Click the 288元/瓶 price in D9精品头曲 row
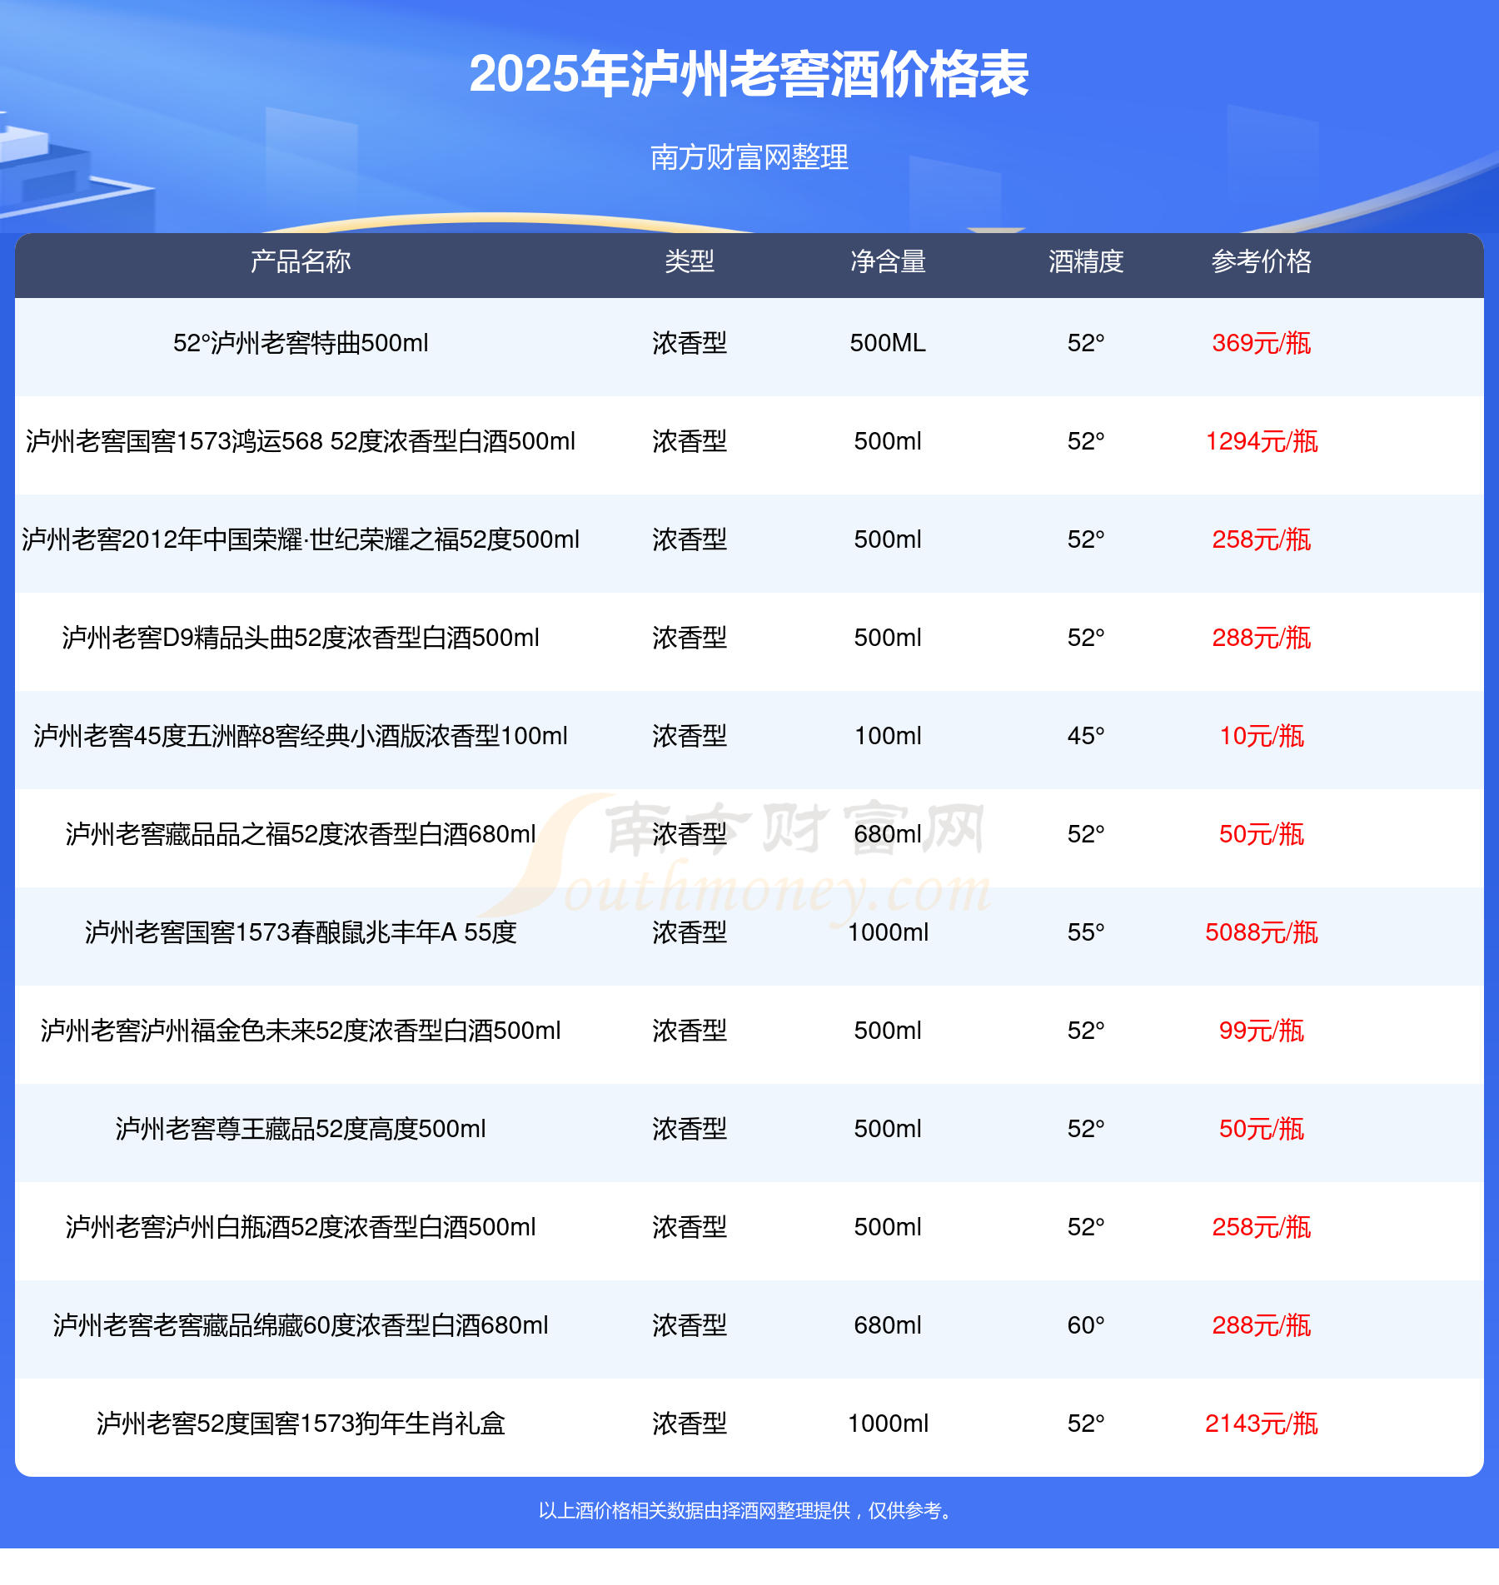The width and height of the screenshot is (1499, 1585). (1262, 638)
